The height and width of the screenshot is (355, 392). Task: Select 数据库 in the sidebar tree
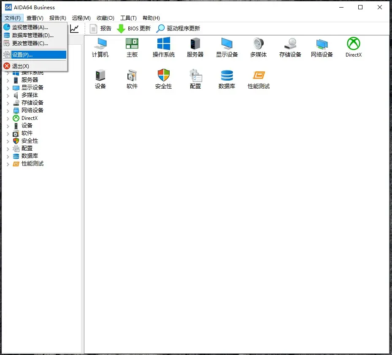pyautogui.click(x=30, y=156)
